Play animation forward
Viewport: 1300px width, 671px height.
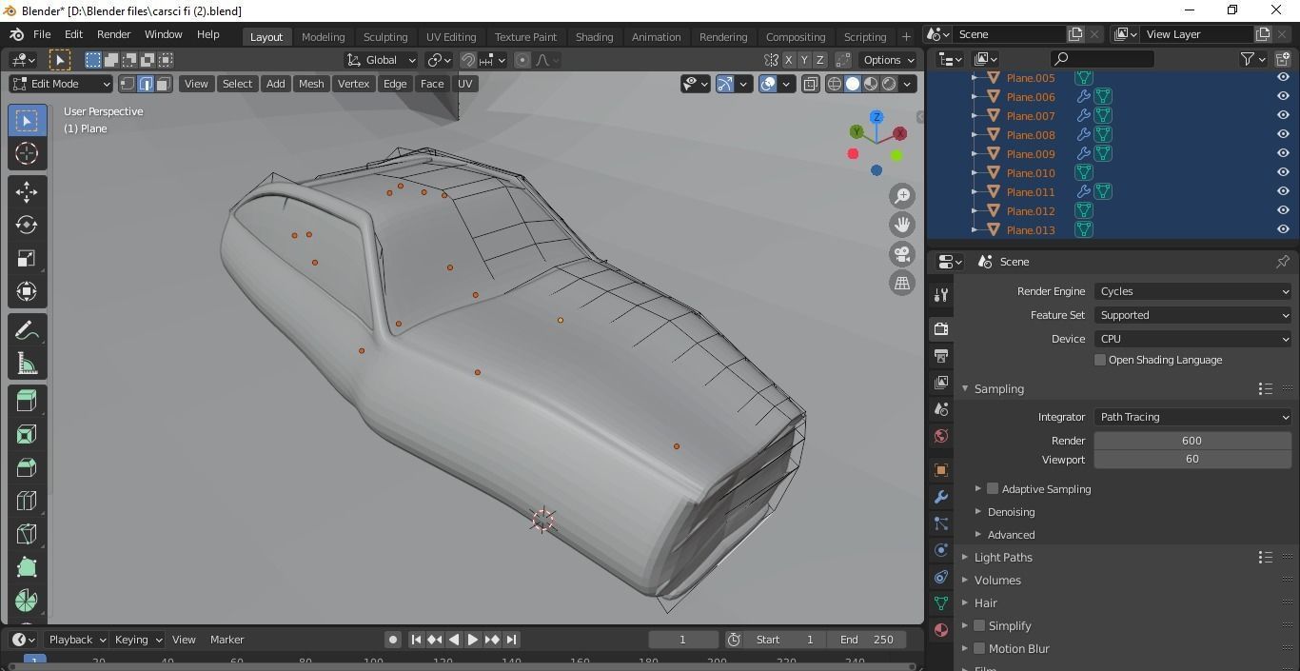[473, 640]
